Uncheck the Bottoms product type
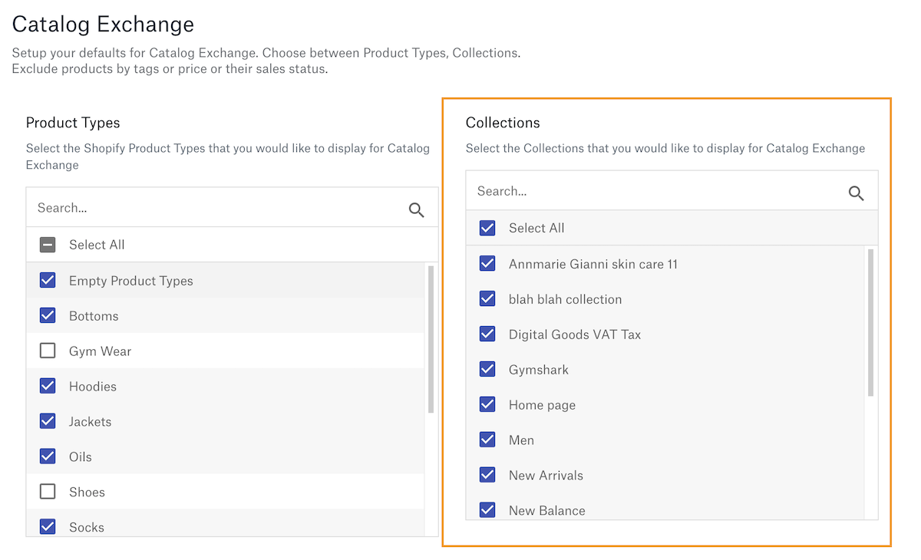 (x=48, y=315)
